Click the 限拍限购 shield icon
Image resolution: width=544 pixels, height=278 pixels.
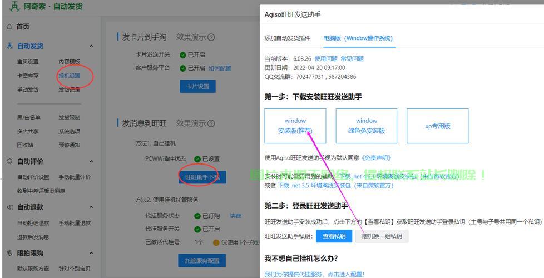[9, 253]
